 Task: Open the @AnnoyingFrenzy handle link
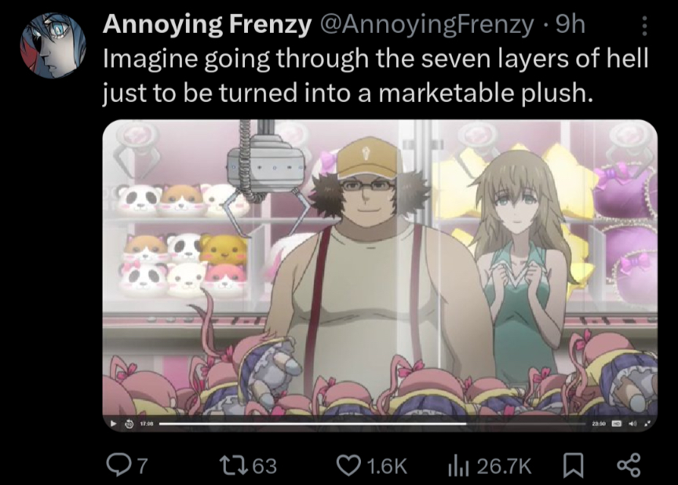pyautogui.click(x=425, y=25)
